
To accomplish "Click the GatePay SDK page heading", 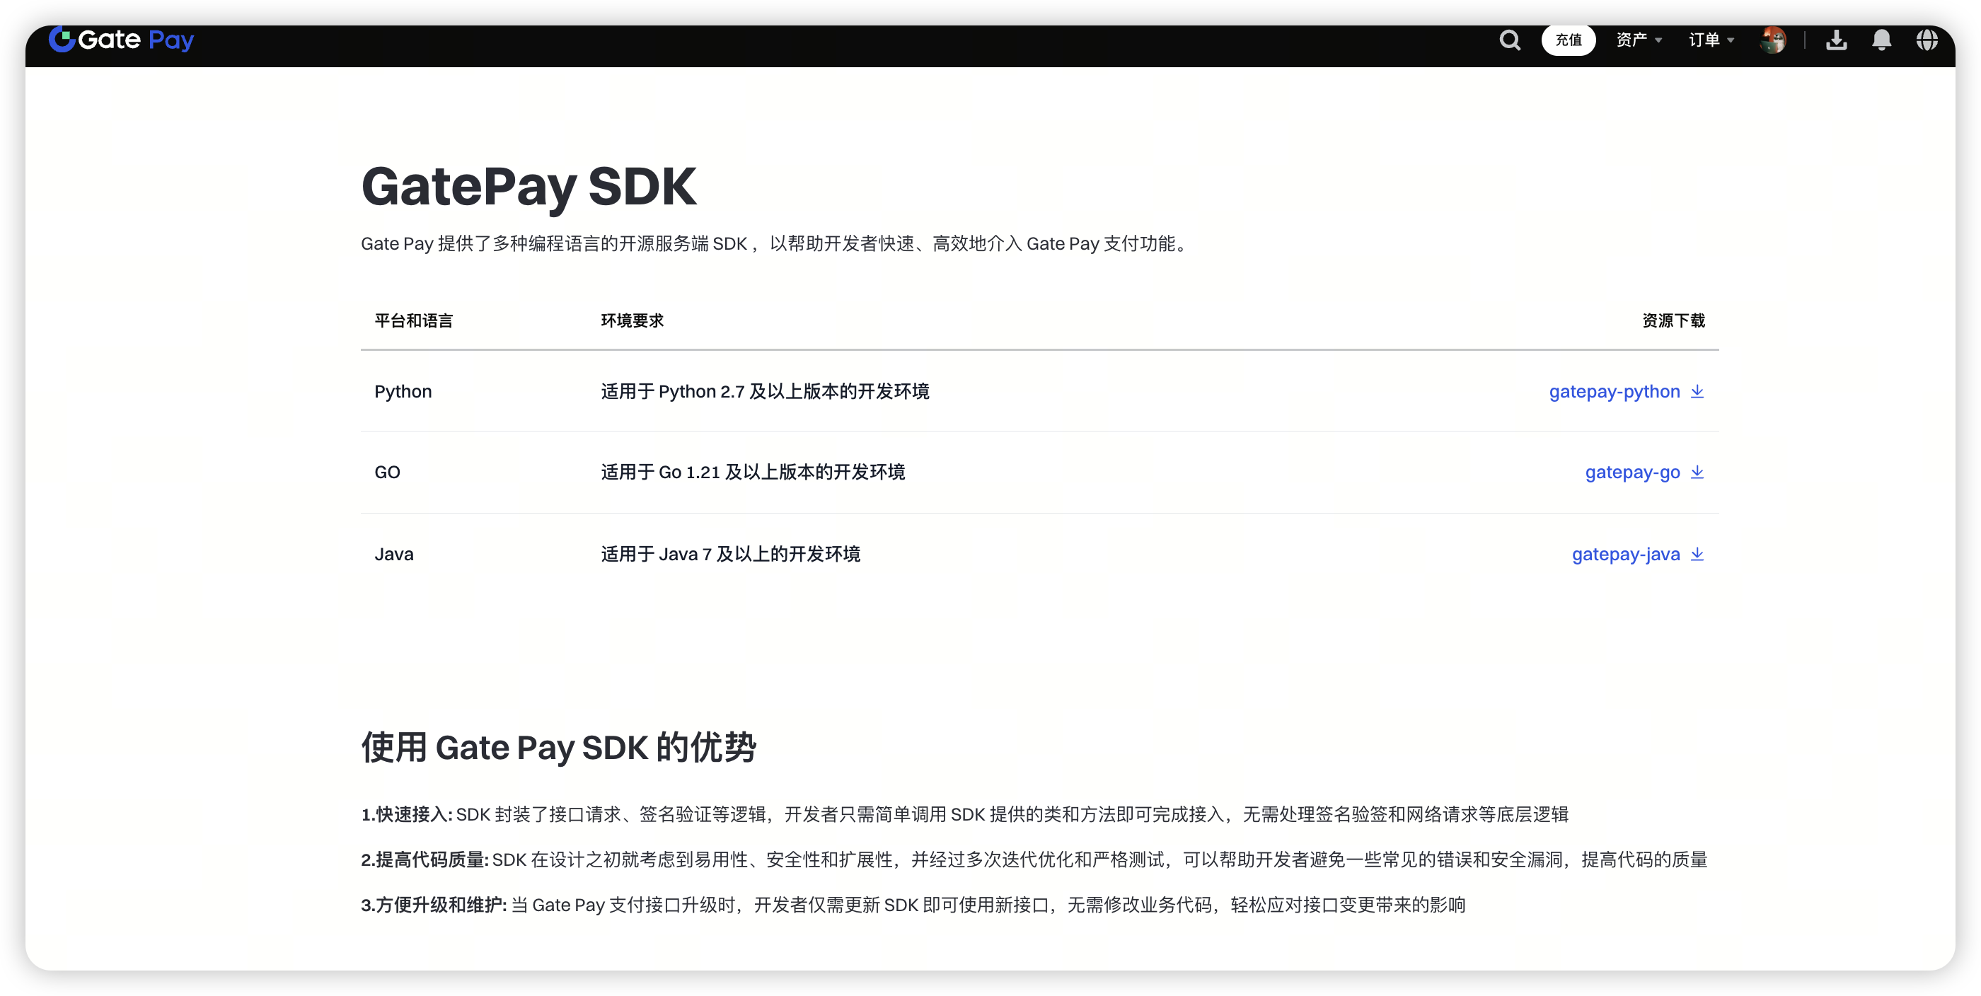I will pos(529,187).
